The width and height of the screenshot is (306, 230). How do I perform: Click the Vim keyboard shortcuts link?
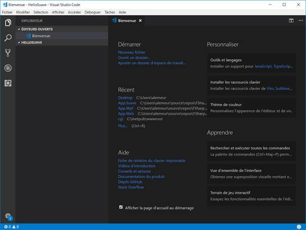270,89
